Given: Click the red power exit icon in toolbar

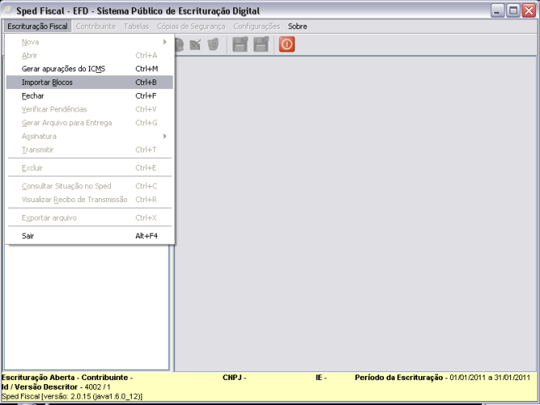Looking at the screenshot, I should coord(287,44).
